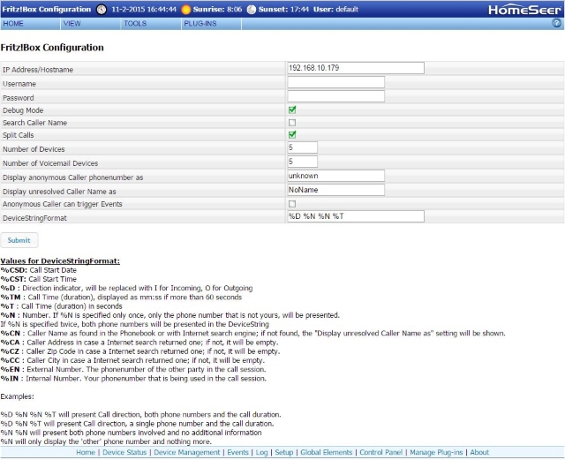
Task: Open the Control Panel footer link
Action: 380,452
